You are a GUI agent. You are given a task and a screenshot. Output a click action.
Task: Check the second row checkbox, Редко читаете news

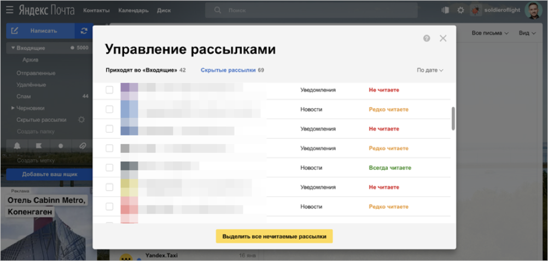109,110
